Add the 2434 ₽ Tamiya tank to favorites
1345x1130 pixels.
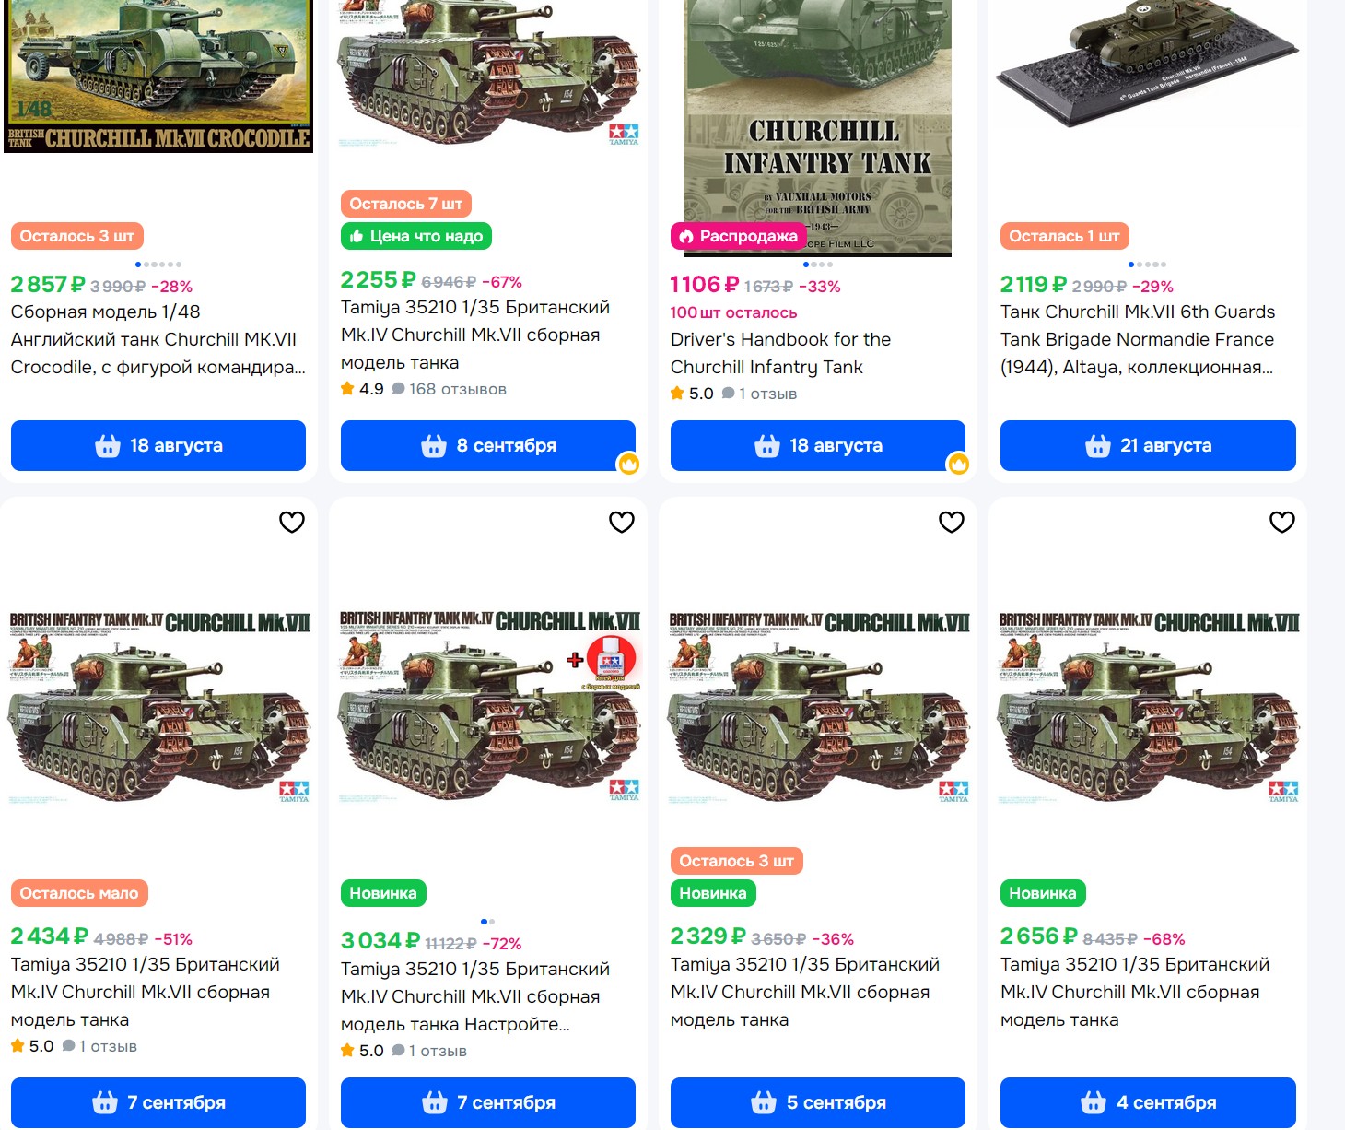pyautogui.click(x=292, y=522)
